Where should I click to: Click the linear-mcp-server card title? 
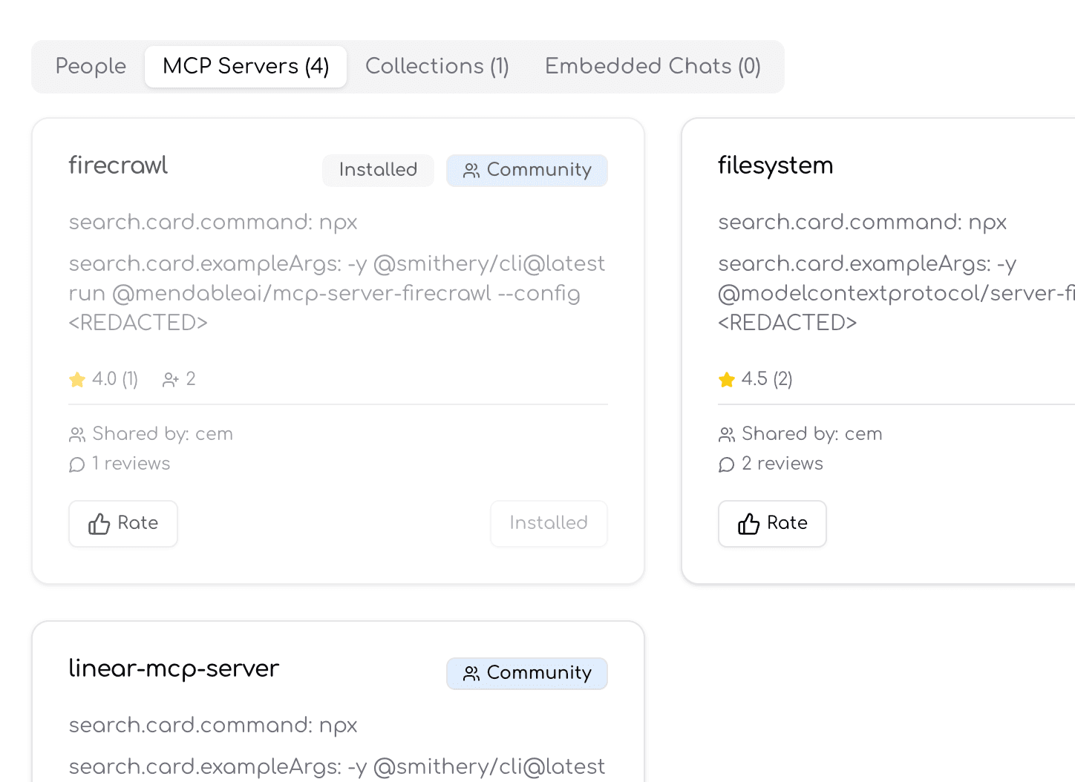174,668
